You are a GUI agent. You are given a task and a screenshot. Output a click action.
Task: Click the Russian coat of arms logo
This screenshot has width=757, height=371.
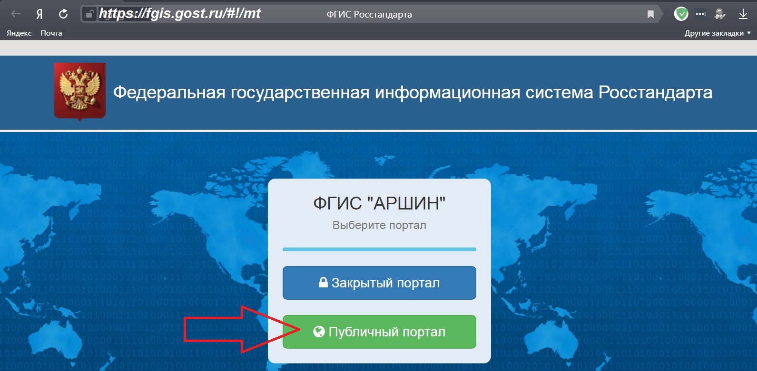coord(79,91)
